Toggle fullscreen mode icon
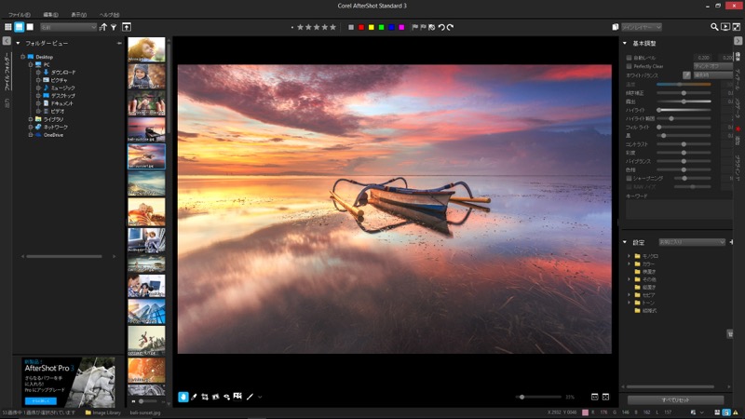Image resolution: width=745 pixels, height=419 pixels. pyautogui.click(x=736, y=27)
